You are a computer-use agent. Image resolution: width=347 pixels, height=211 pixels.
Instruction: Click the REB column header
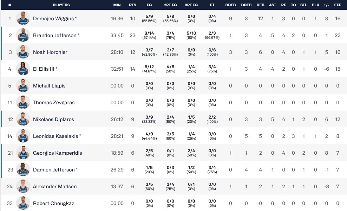click(x=260, y=5)
